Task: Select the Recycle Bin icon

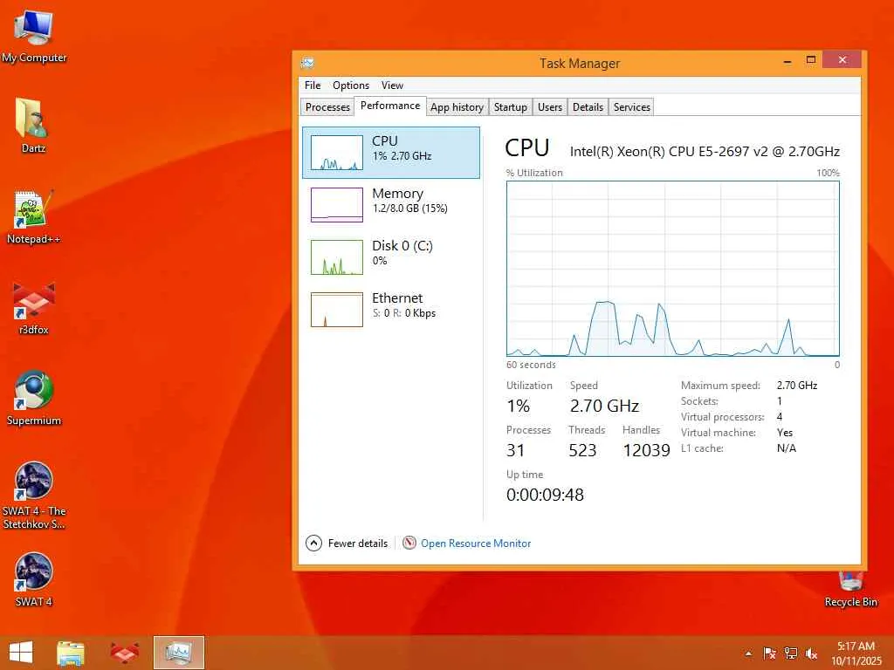Action: (x=850, y=590)
